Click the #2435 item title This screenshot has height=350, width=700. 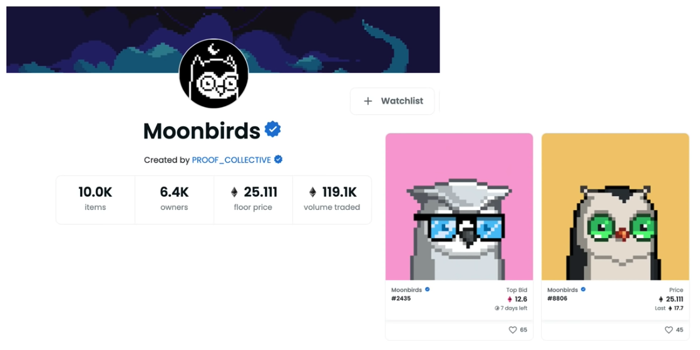401,299
